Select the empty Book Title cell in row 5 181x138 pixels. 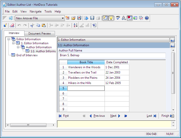click(86, 88)
